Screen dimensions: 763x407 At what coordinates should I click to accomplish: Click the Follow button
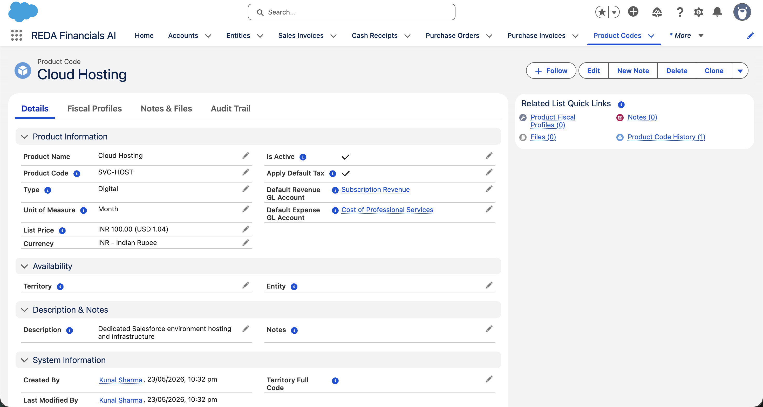click(x=551, y=71)
